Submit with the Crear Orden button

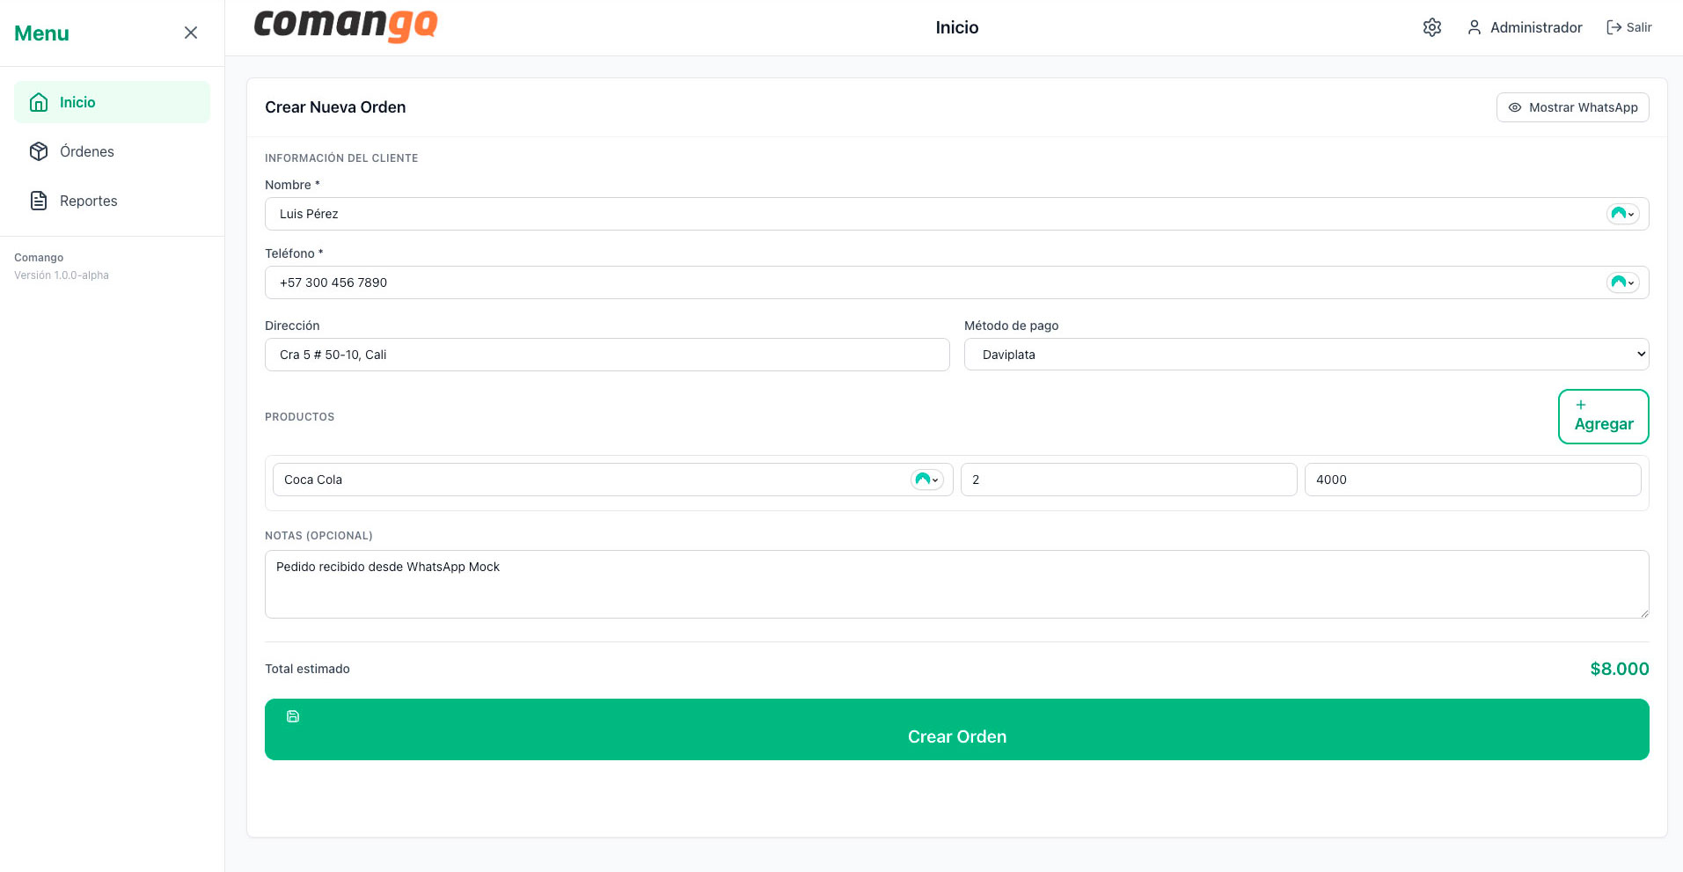tap(956, 729)
